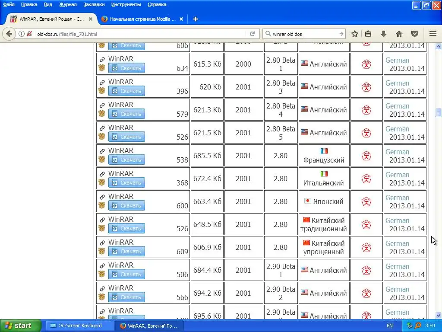Screen dimensions: 442x332
Task: Bookmark this page with star icon
Action: coord(355,34)
